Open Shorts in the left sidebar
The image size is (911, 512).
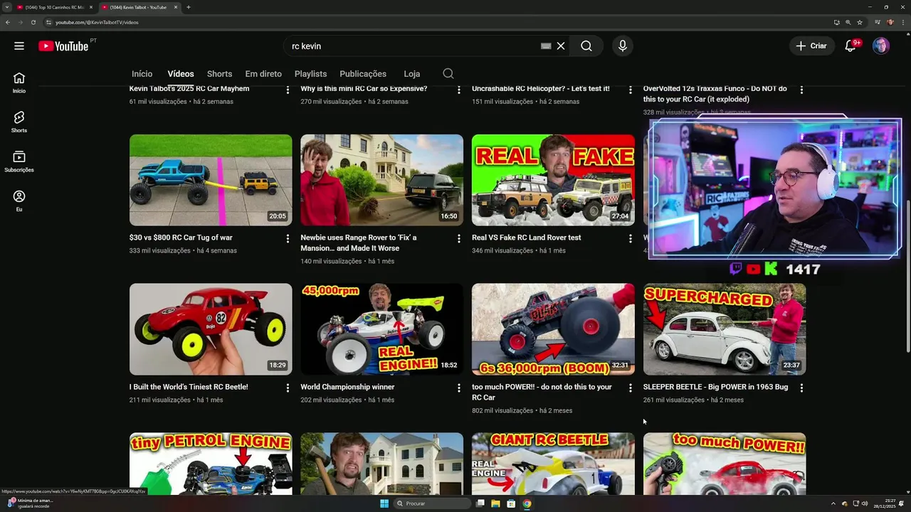click(x=19, y=122)
